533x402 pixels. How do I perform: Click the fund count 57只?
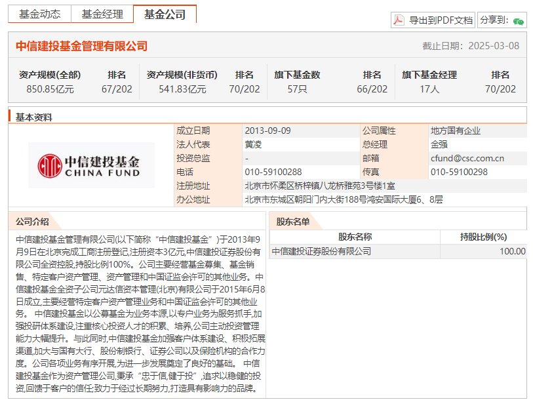click(x=297, y=89)
